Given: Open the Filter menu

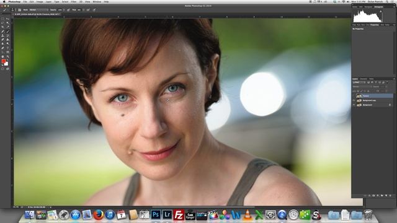Looking at the screenshot, I should 73,1.
